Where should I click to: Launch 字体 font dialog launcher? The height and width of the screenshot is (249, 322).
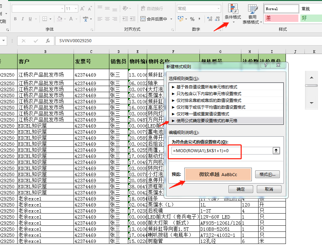[92, 30]
